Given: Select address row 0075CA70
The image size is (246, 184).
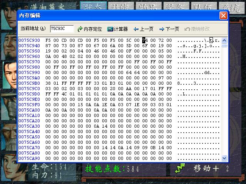Looking at the screenshot, I should coord(29,148).
